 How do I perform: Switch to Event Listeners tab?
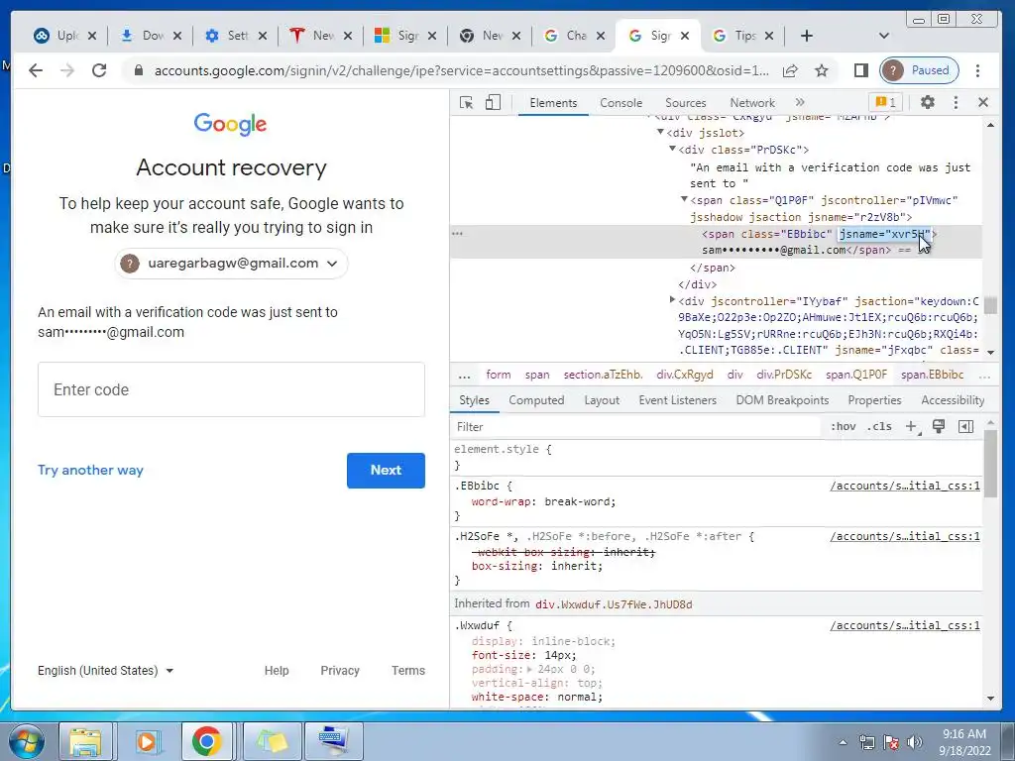coord(678,400)
